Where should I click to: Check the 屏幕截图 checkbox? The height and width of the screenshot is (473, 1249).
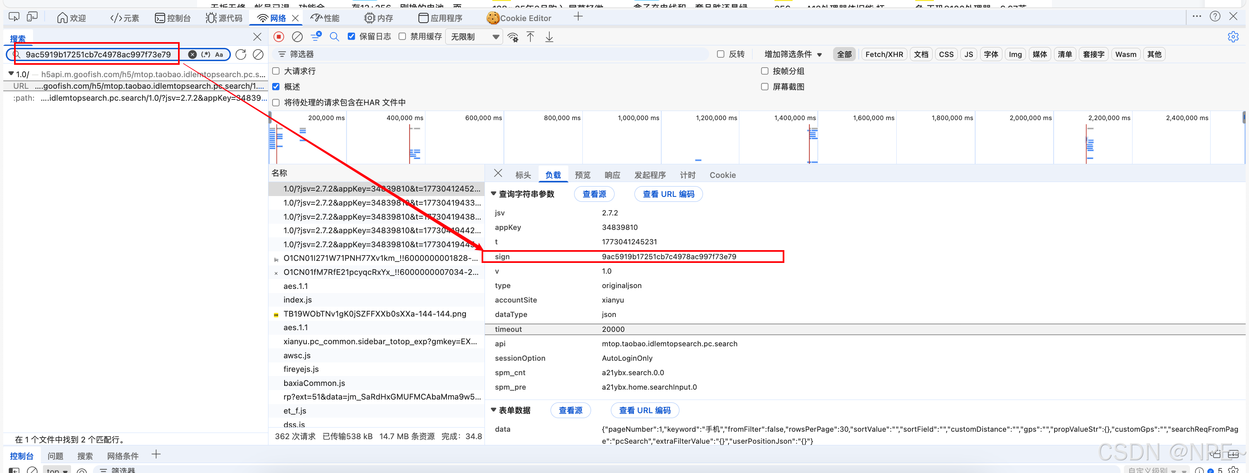pos(765,87)
